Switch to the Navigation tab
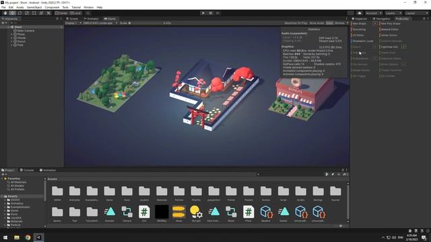Image resolution: width=431 pixels, height=242 pixels. (381, 19)
